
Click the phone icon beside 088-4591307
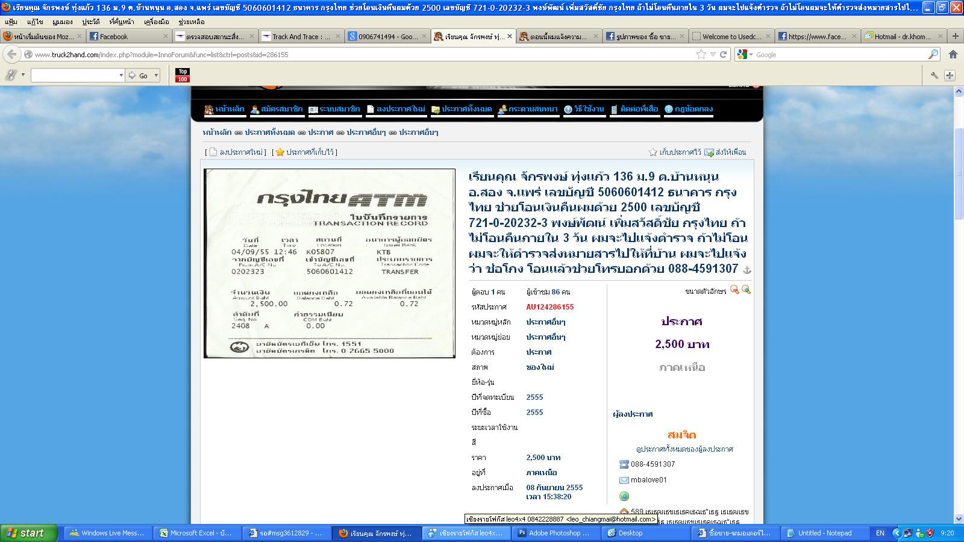pyautogui.click(x=624, y=464)
